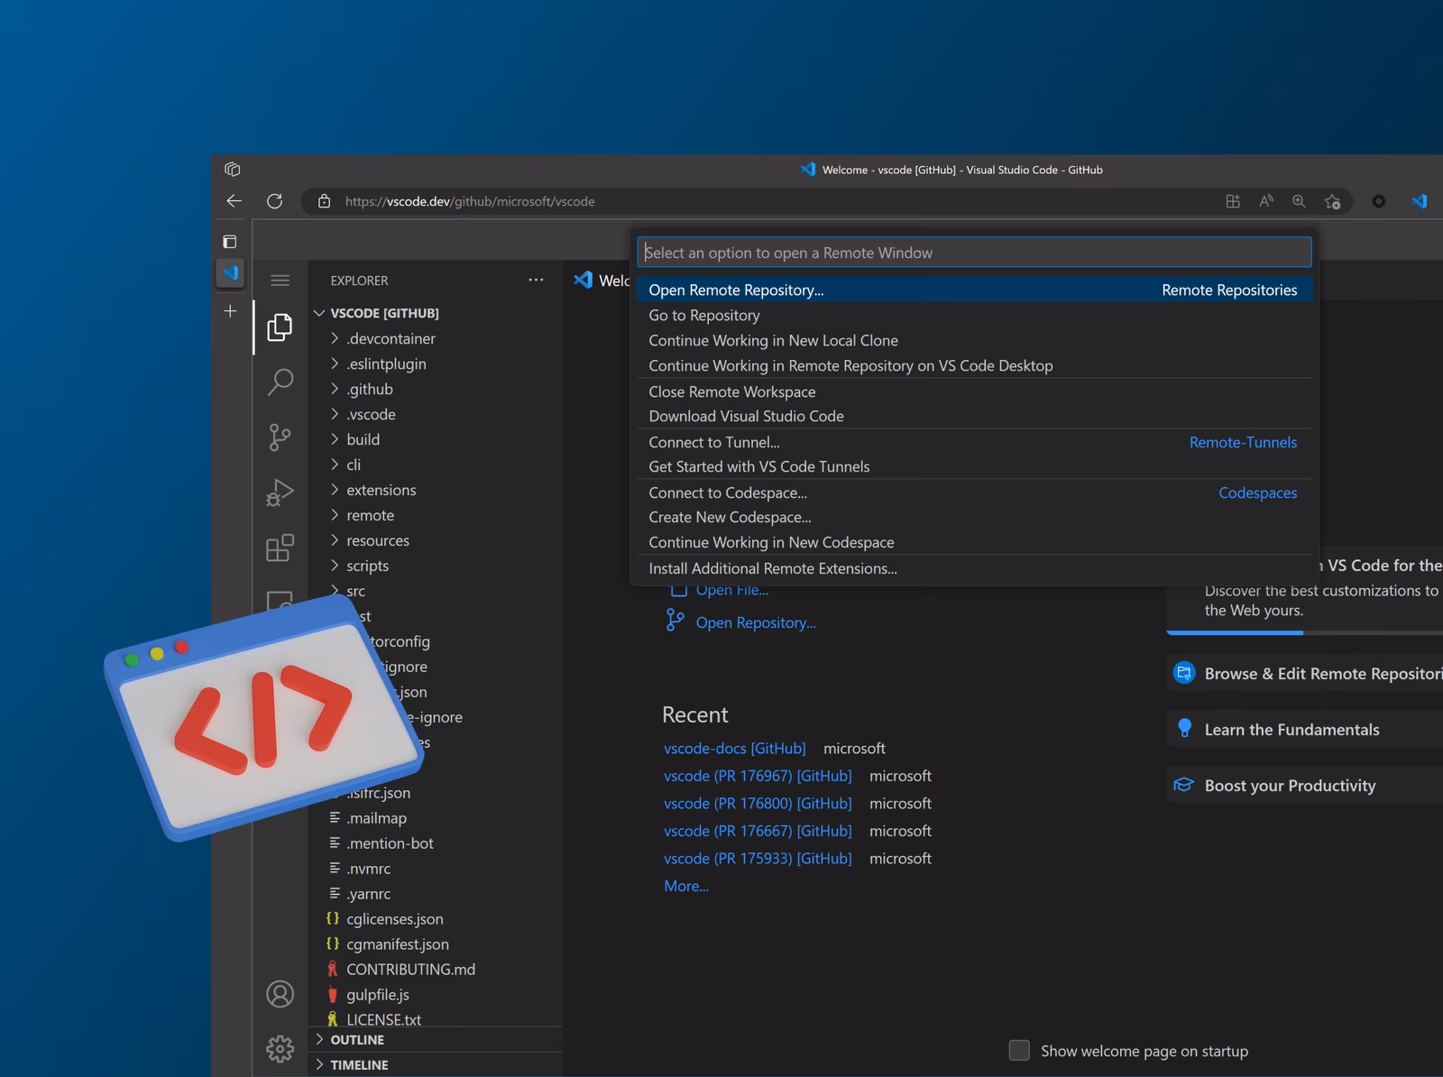
Task: Select the VS Code tab in the vertical tab strip
Action: coord(231,272)
